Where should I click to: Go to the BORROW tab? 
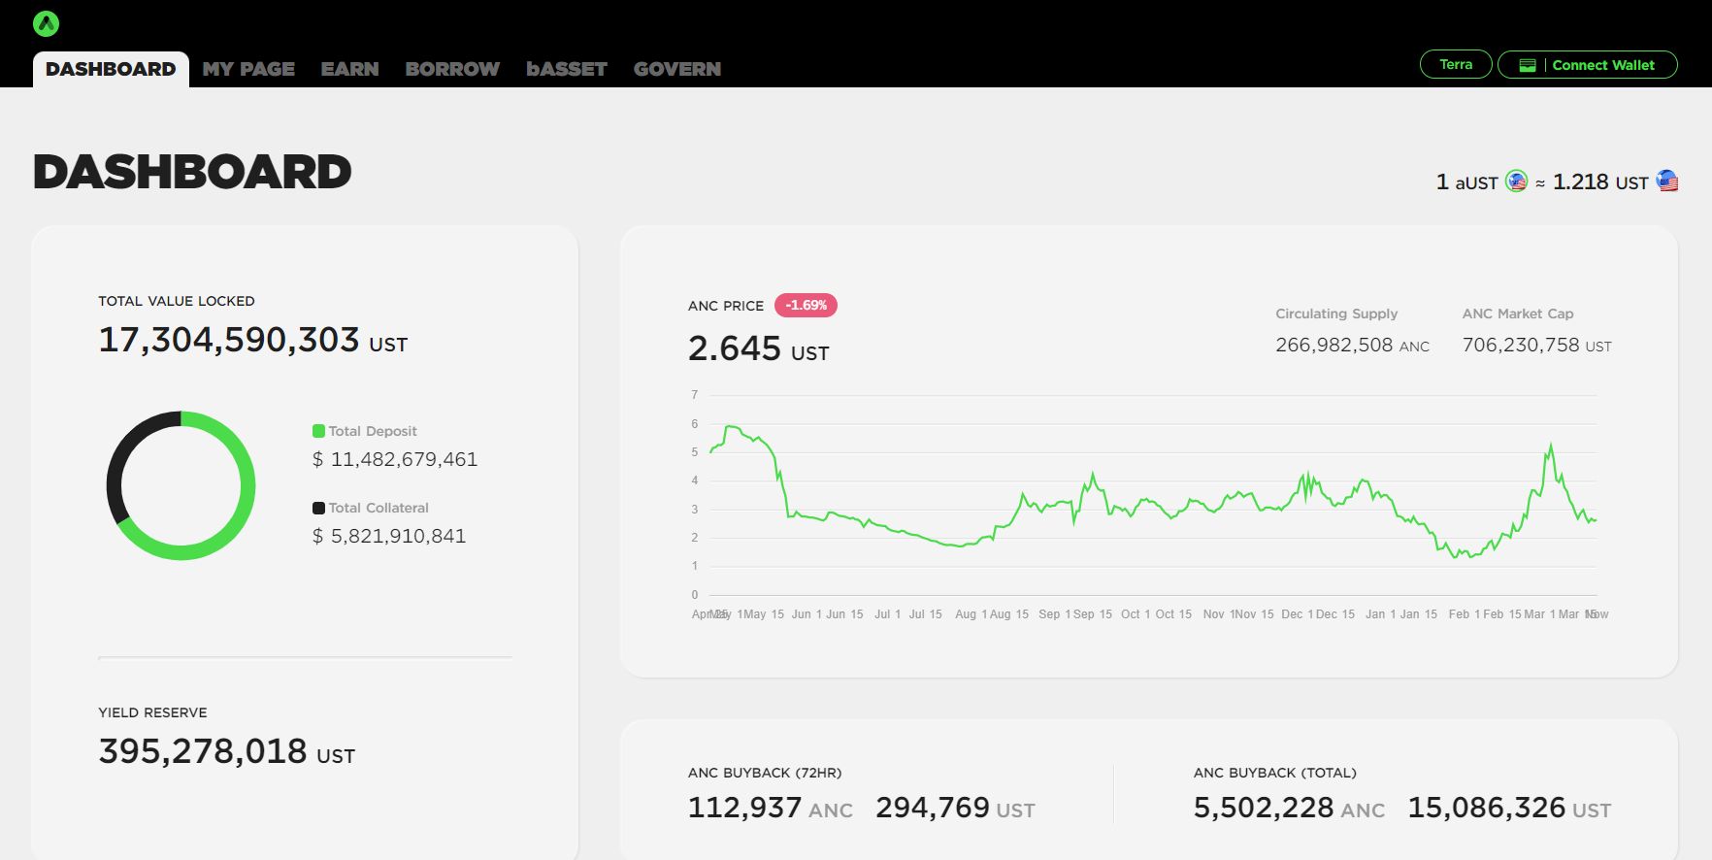pyautogui.click(x=452, y=69)
